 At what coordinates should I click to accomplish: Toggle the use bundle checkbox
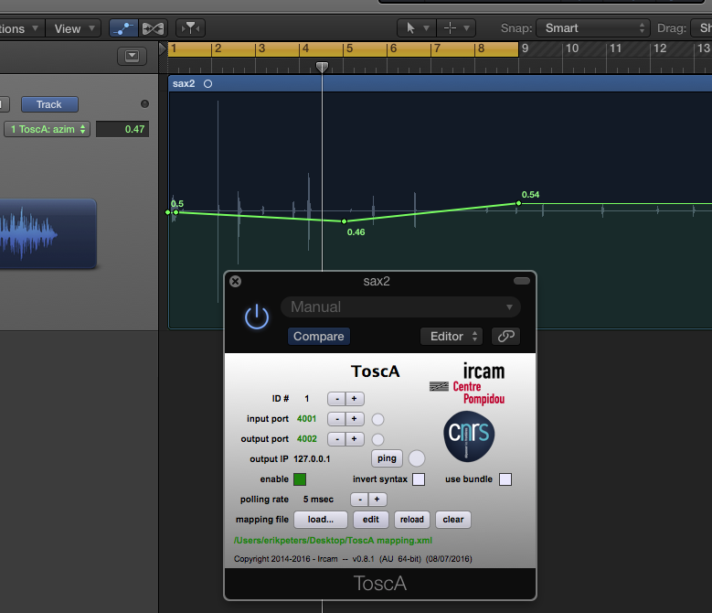(505, 479)
